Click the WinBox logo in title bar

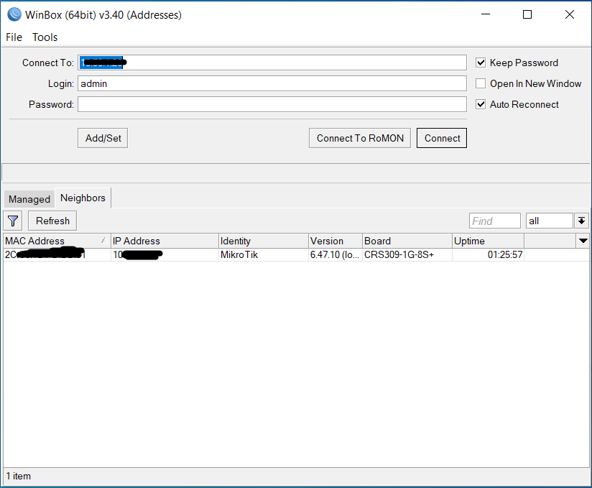14,14
